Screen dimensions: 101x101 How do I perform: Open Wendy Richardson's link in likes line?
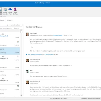(x=36, y=55)
